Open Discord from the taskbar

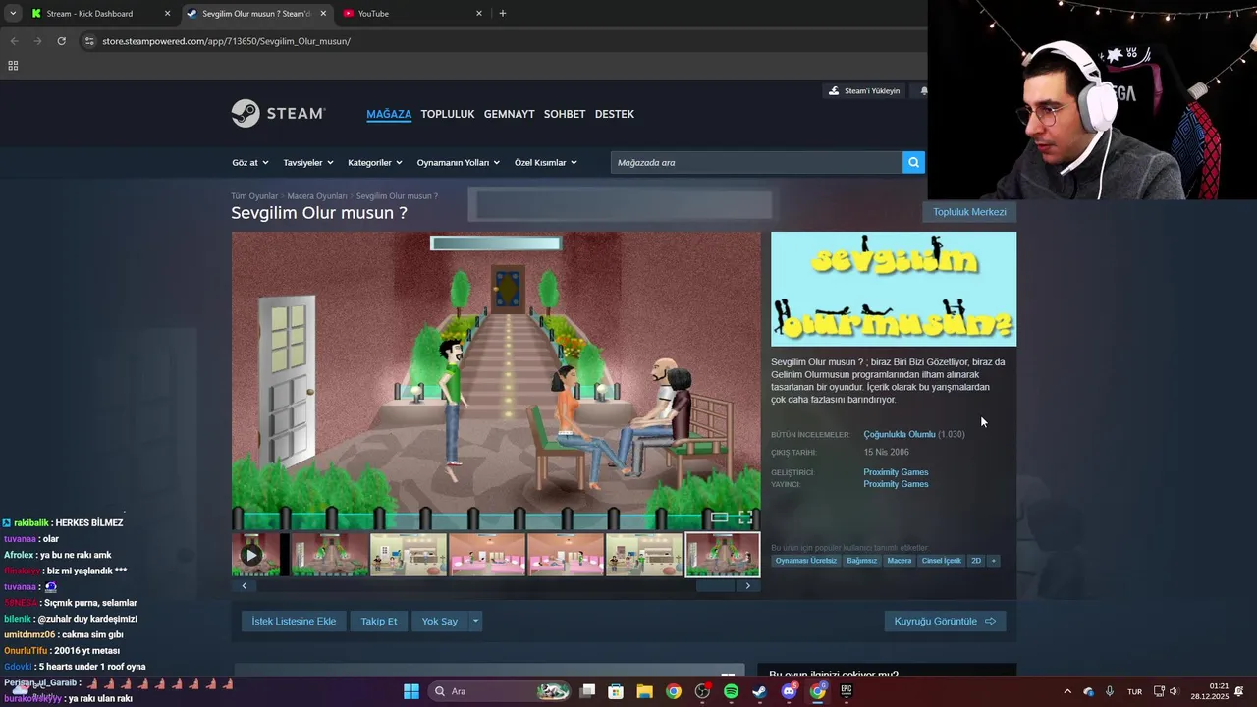click(789, 691)
